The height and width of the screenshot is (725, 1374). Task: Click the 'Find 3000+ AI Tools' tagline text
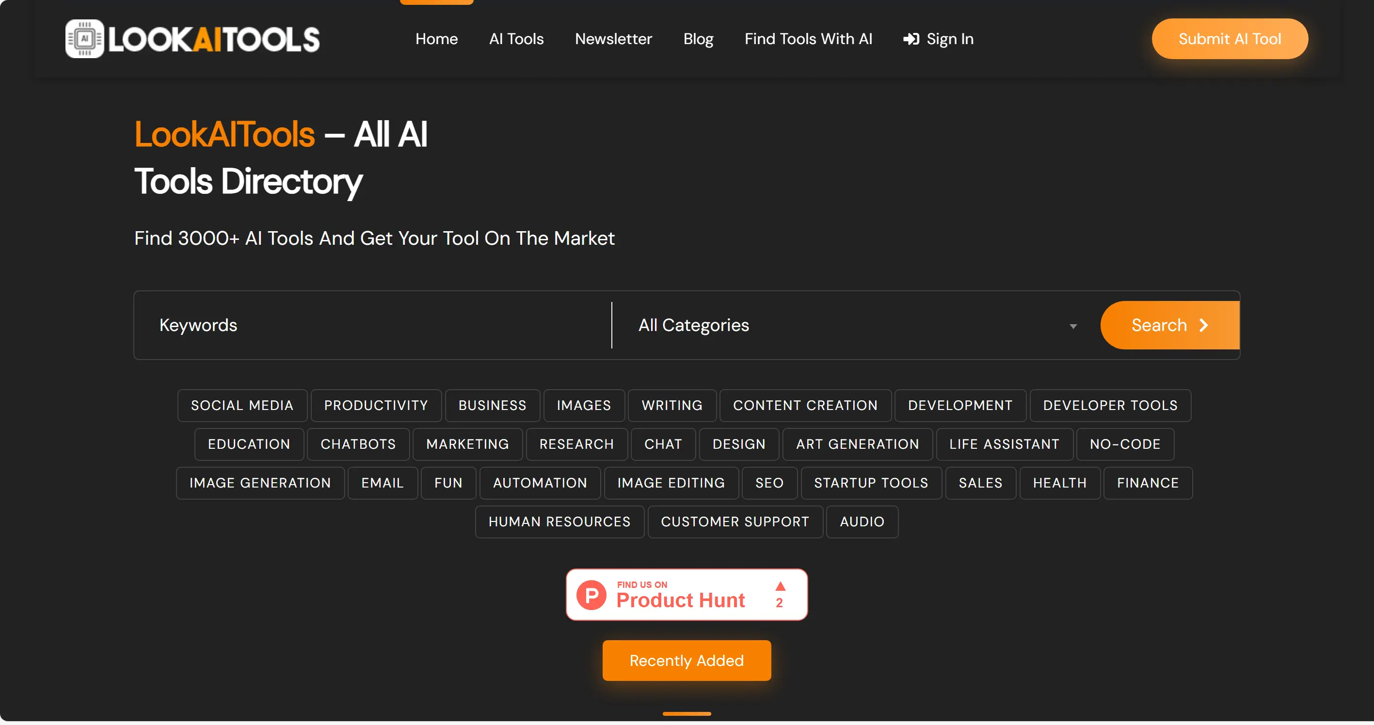coord(374,239)
